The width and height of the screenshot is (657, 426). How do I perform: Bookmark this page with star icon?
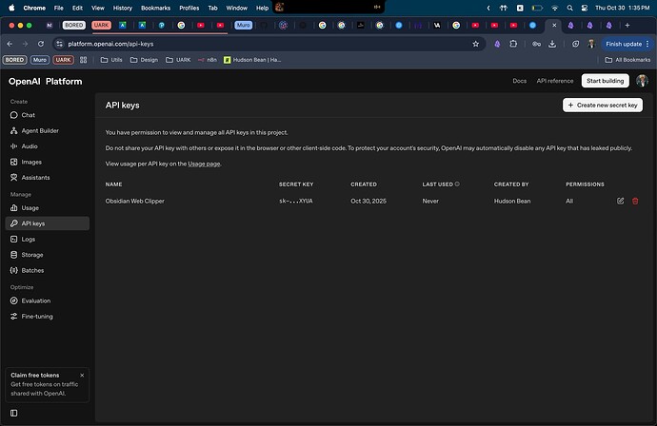pyautogui.click(x=475, y=44)
